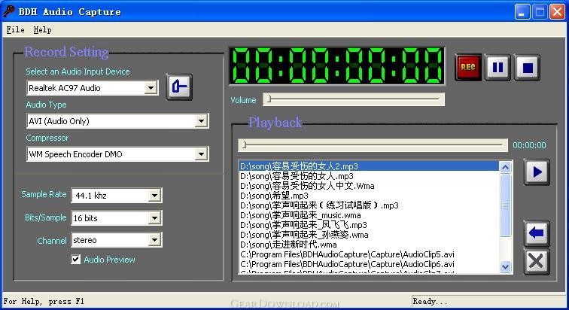Pause the recording
The height and width of the screenshot is (310, 569).
(x=497, y=67)
